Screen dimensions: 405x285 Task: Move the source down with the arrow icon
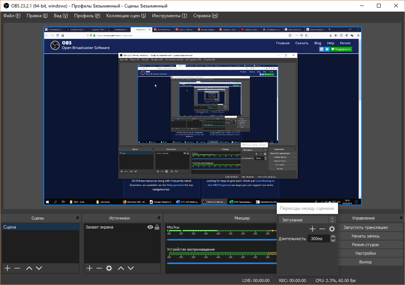click(131, 268)
